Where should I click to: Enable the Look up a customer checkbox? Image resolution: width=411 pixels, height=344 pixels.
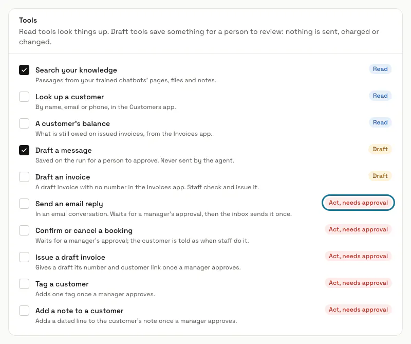(24, 97)
